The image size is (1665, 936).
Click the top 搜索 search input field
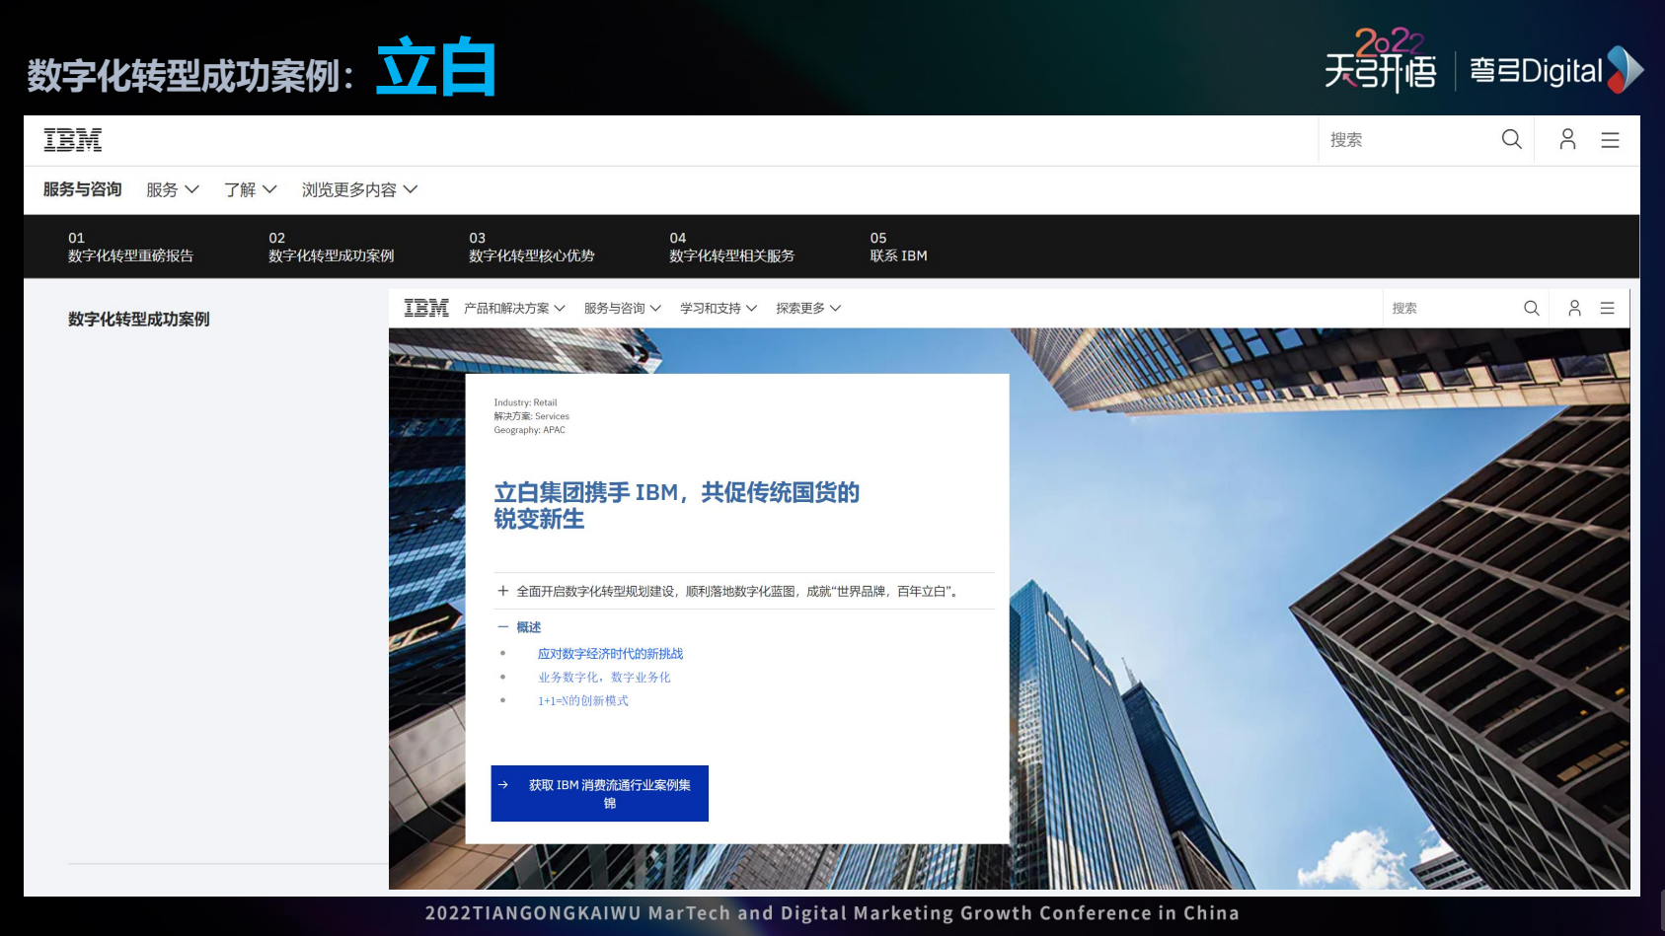[1406, 140]
